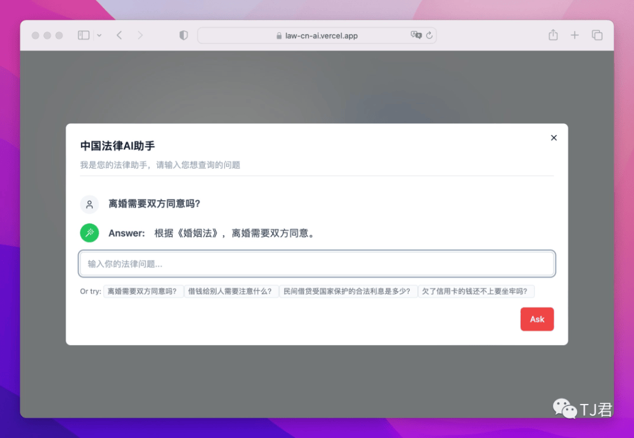Select the suggestion 离婚需要双方同意吗?

click(143, 291)
